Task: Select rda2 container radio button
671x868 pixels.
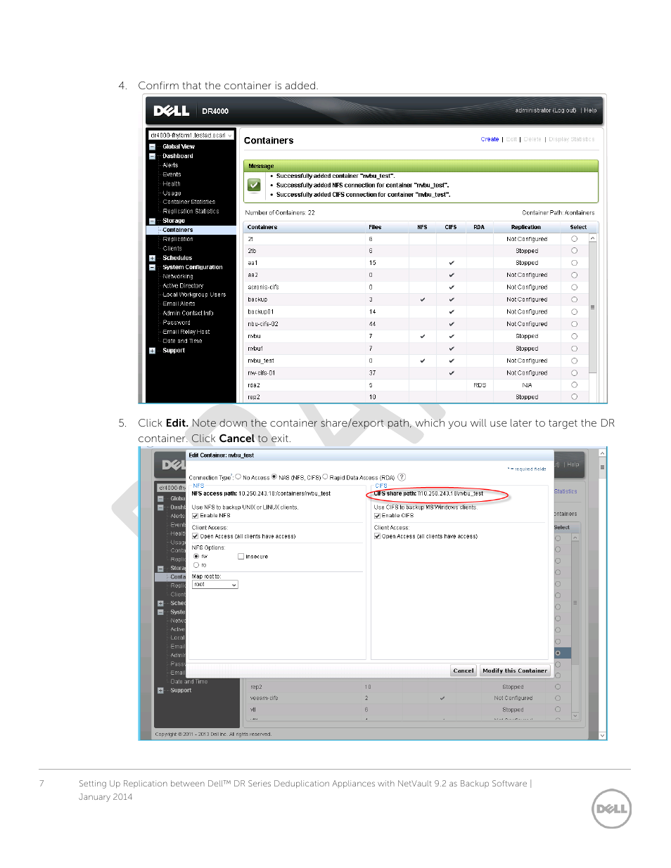Action: 574,385
